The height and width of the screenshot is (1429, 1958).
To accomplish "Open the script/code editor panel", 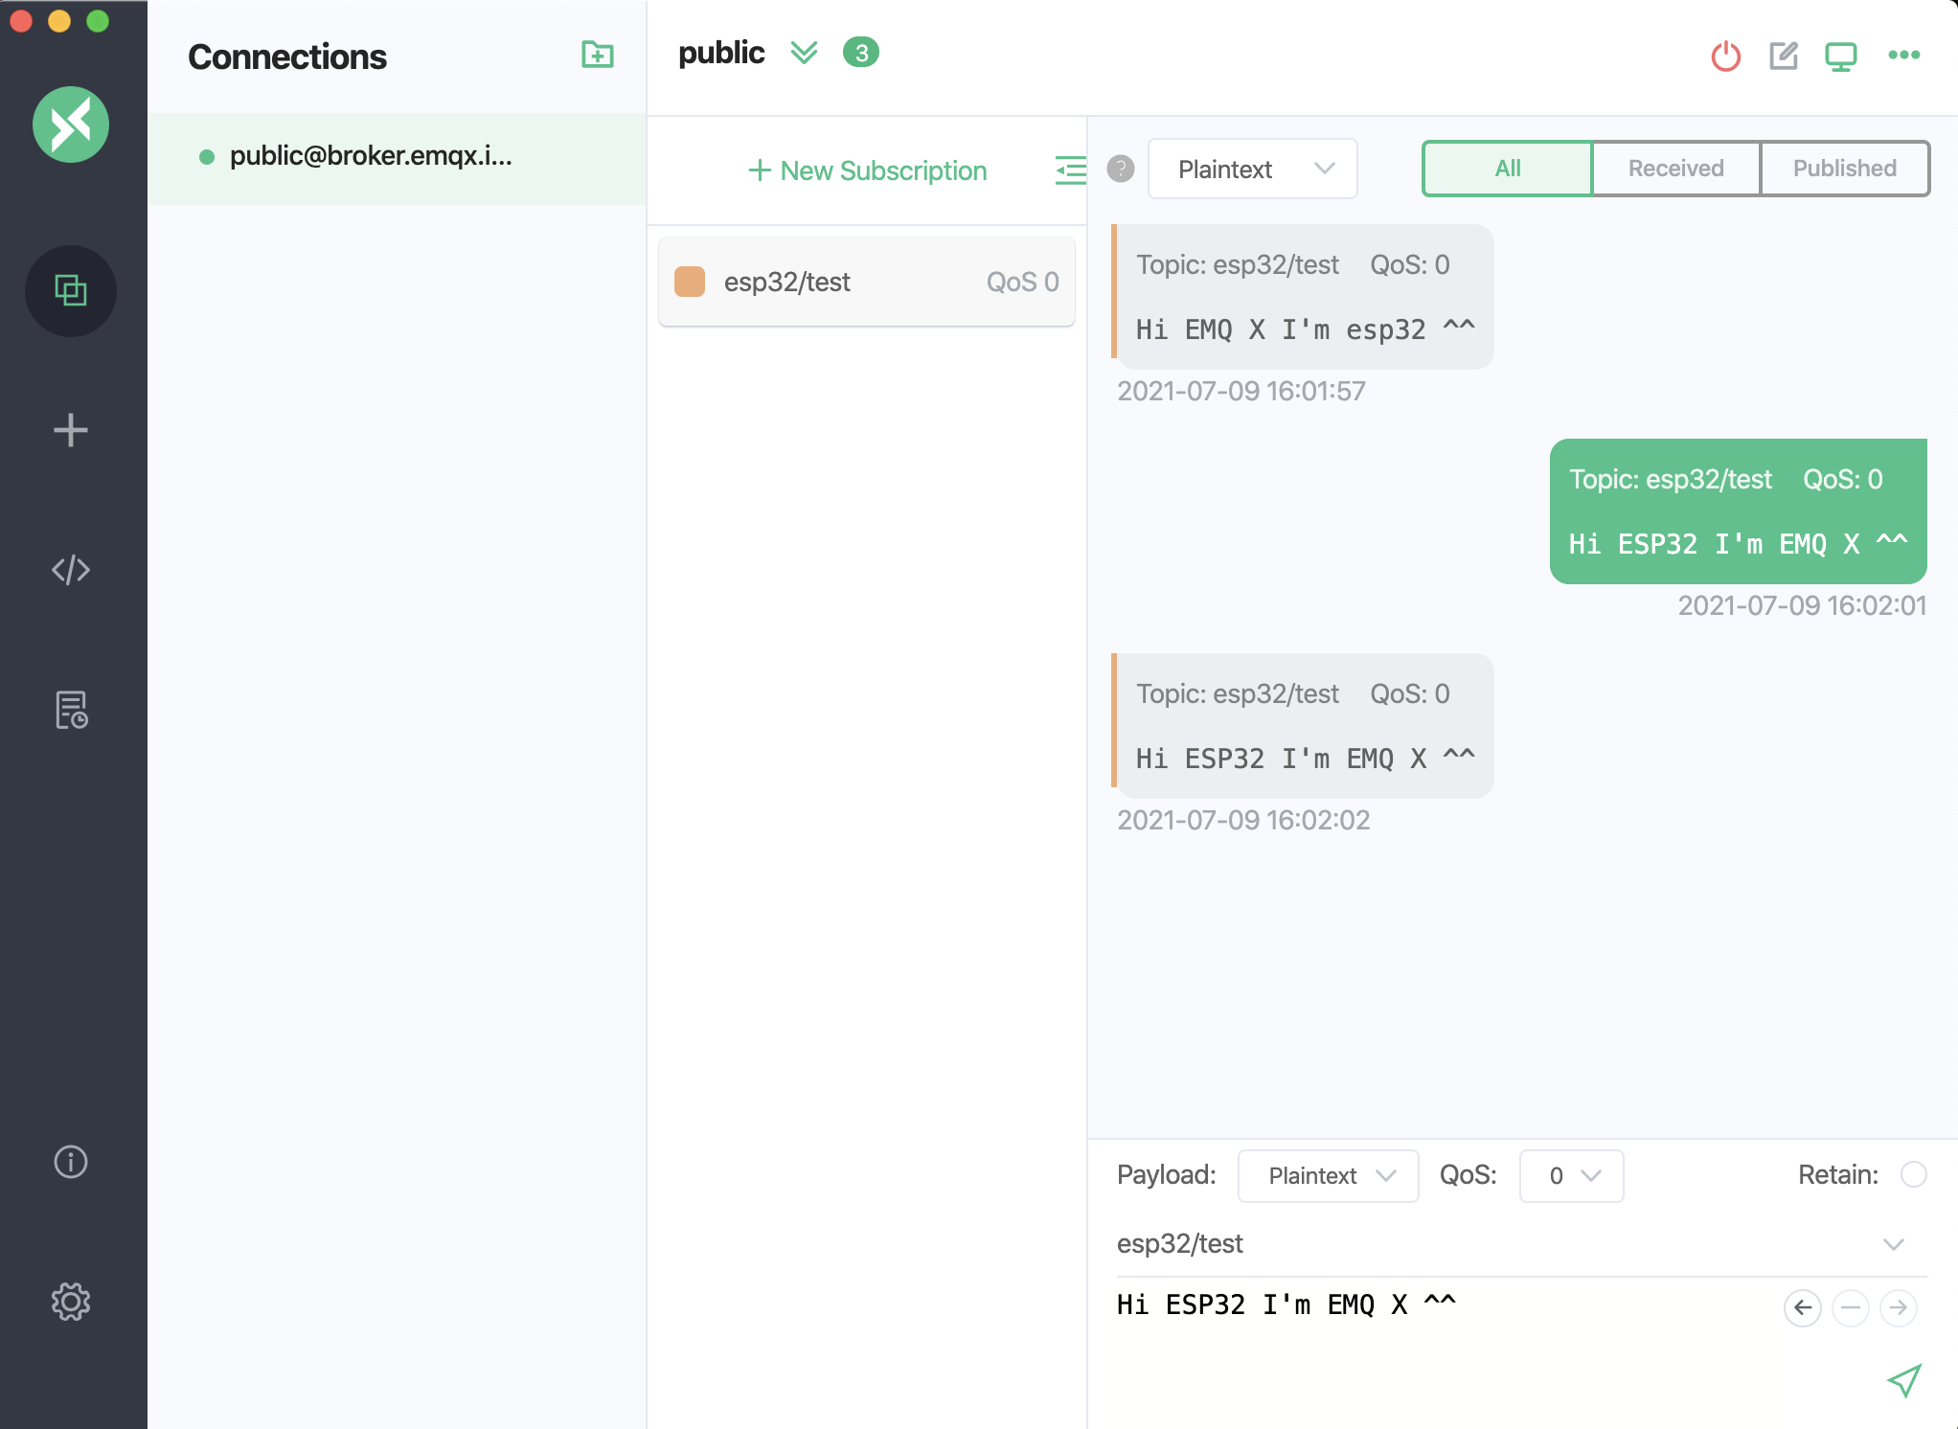I will click(x=72, y=567).
